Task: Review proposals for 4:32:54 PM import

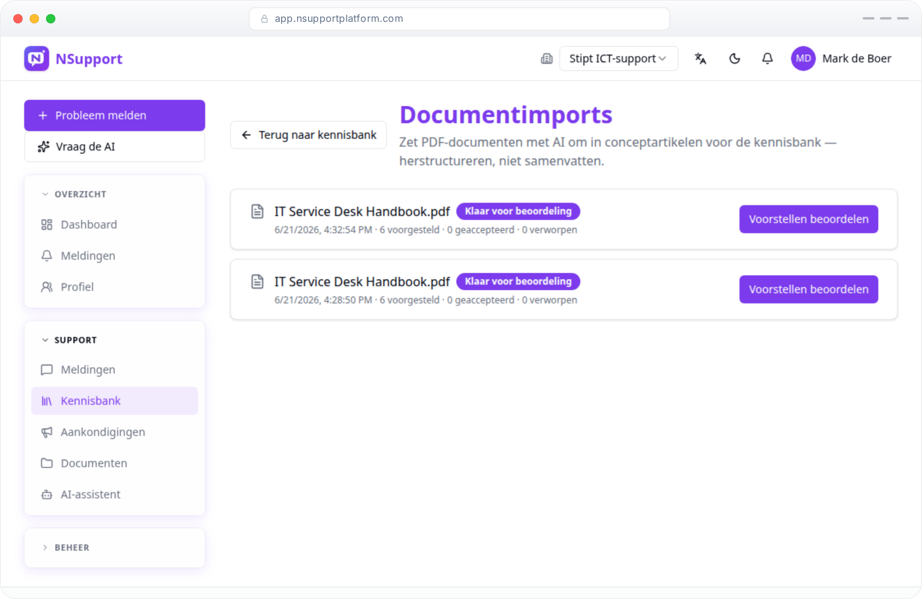Action: pos(809,219)
